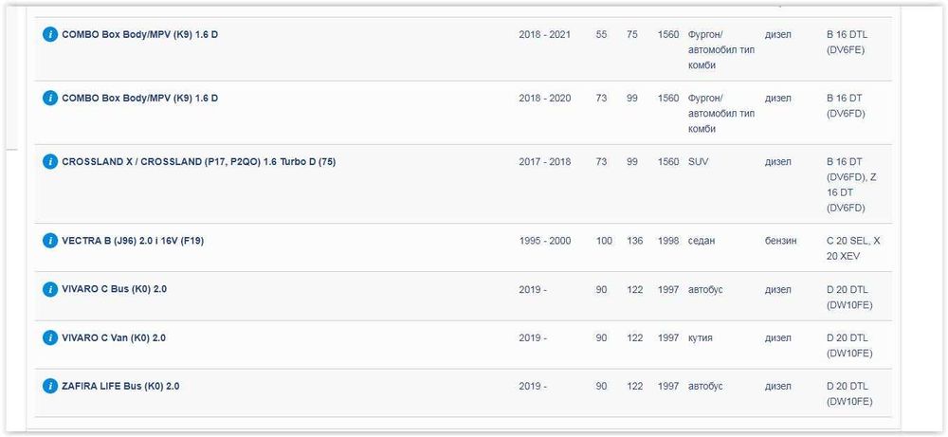Click info icon beside VIVARO C Van (K0)

point(50,337)
